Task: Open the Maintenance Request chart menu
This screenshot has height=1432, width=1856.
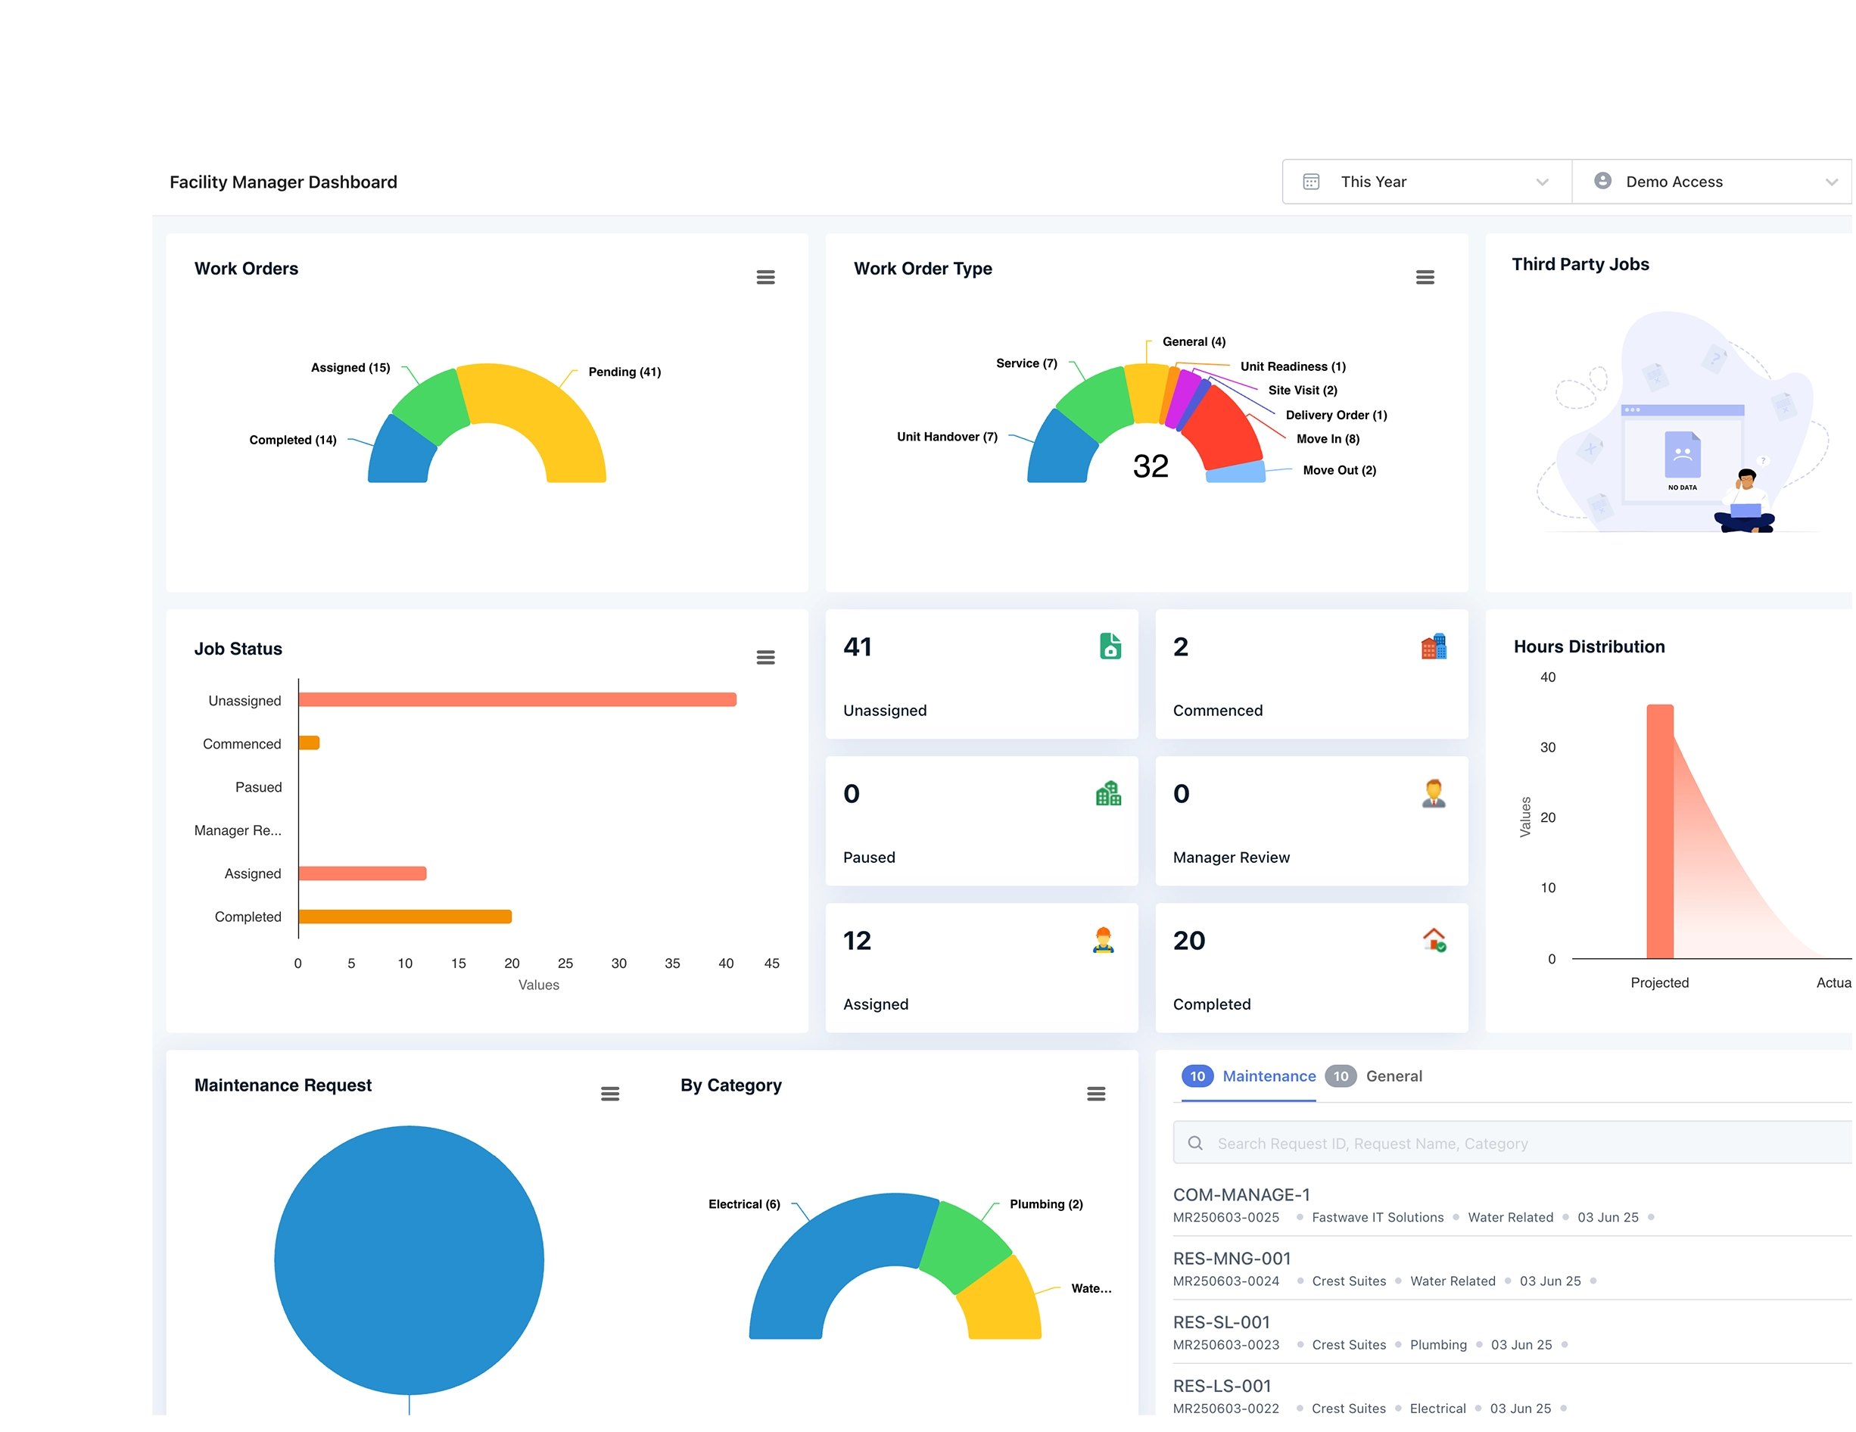Action: point(610,1093)
